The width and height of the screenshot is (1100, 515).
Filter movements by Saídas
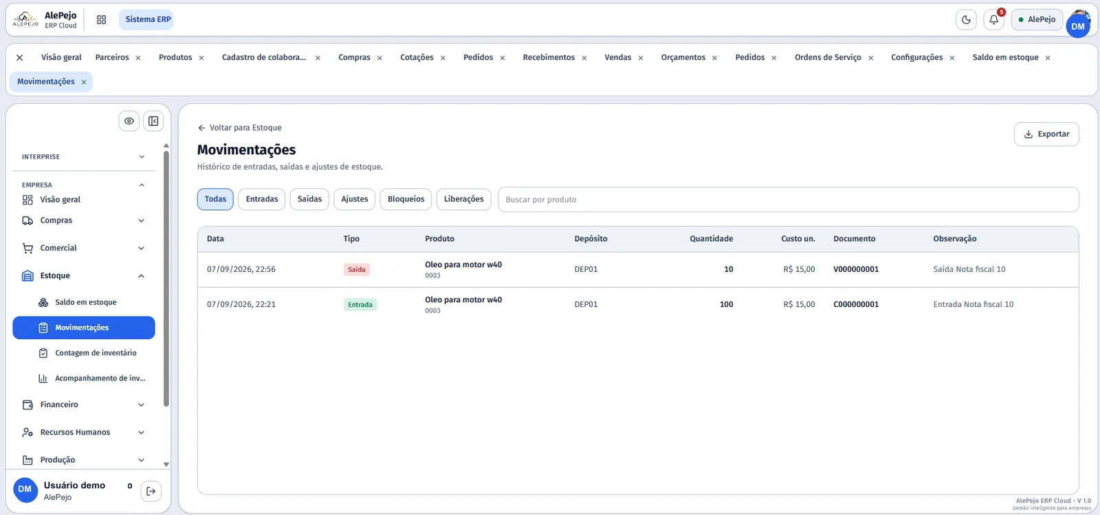(309, 199)
